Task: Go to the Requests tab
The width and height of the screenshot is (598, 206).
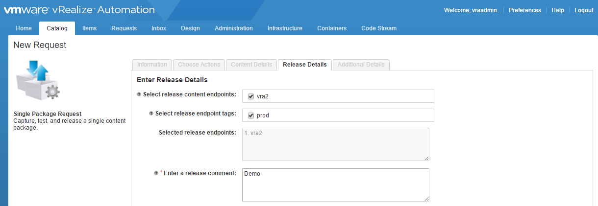Action: tap(124, 28)
